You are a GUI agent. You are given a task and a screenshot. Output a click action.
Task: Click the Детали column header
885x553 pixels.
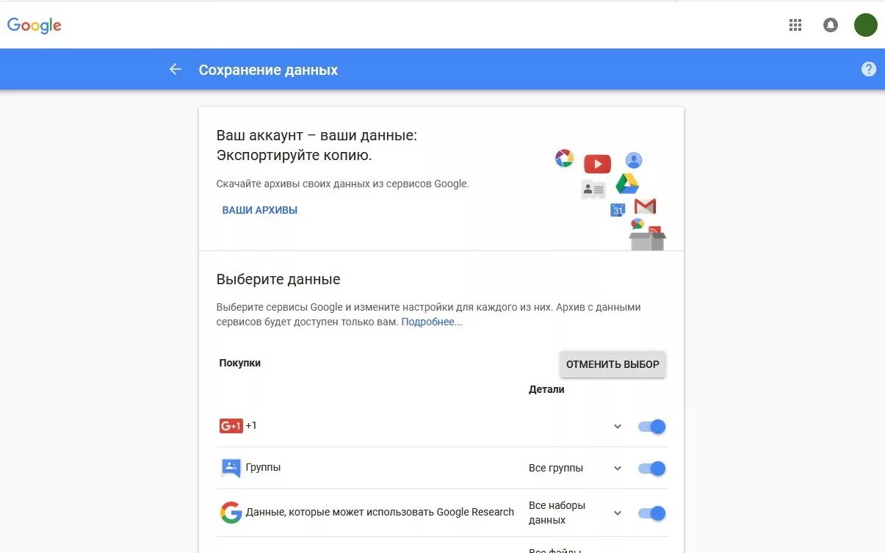(x=546, y=389)
